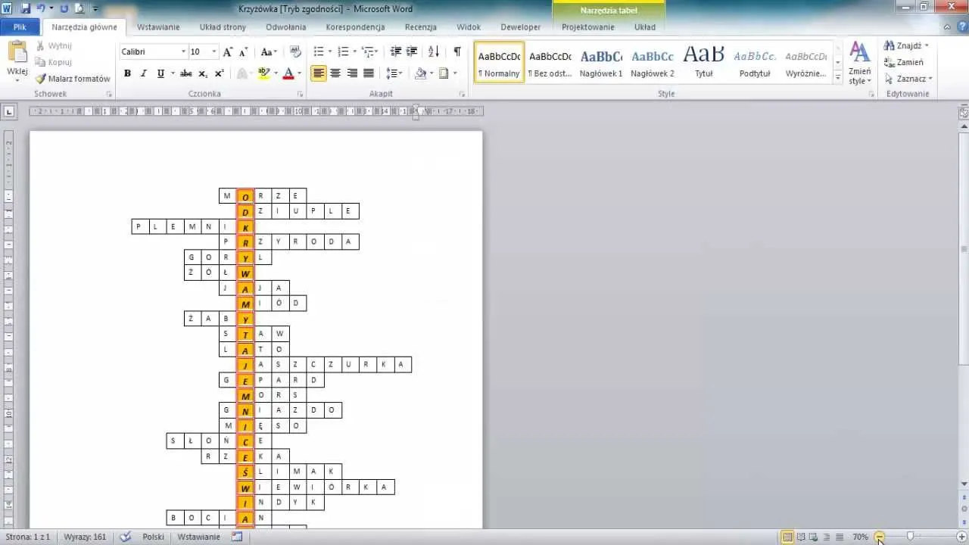Click the Polski language indicator in status bar
This screenshot has height=545, width=969.
153,537
